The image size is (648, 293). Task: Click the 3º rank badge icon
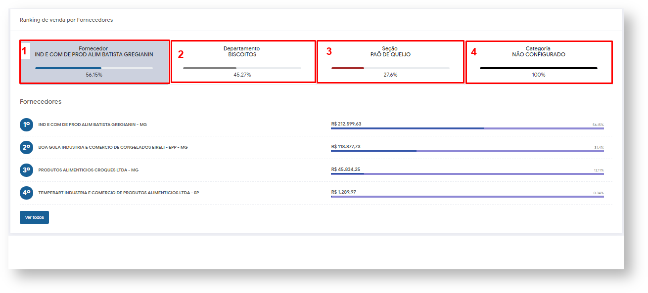click(x=26, y=170)
